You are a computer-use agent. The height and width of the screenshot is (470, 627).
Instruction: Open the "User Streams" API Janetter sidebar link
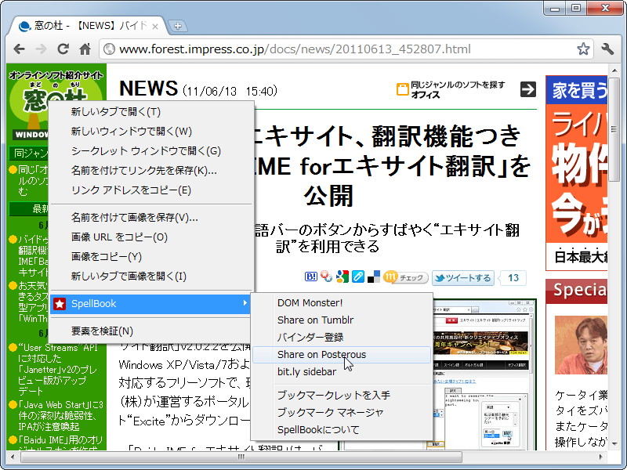pos(57,369)
